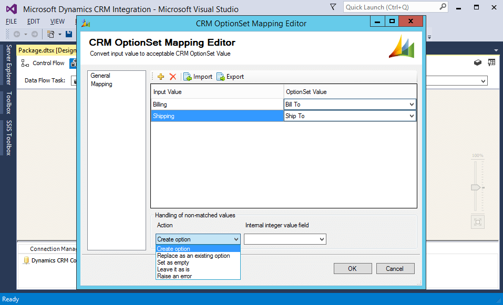The height and width of the screenshot is (305, 503).
Task: Navigate backward with toolbar back arrow
Action: point(17,34)
